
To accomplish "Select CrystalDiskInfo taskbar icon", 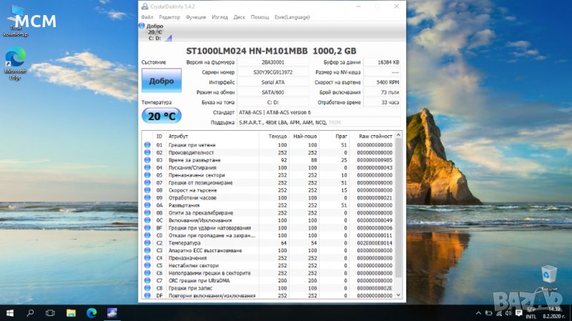I will click(x=112, y=313).
